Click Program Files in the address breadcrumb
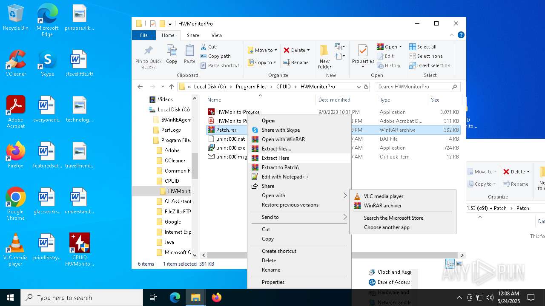 click(251, 87)
